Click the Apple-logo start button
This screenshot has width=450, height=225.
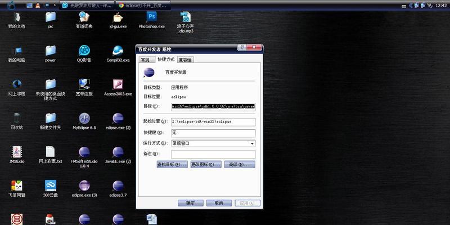(x=11, y=5)
